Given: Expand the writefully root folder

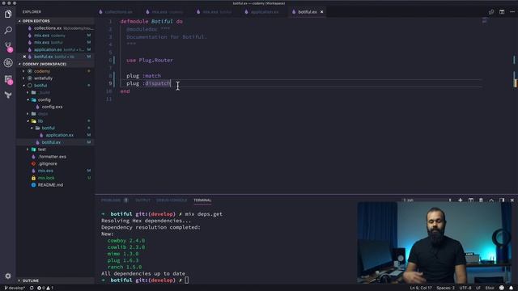Looking at the screenshot, I should point(43,78).
